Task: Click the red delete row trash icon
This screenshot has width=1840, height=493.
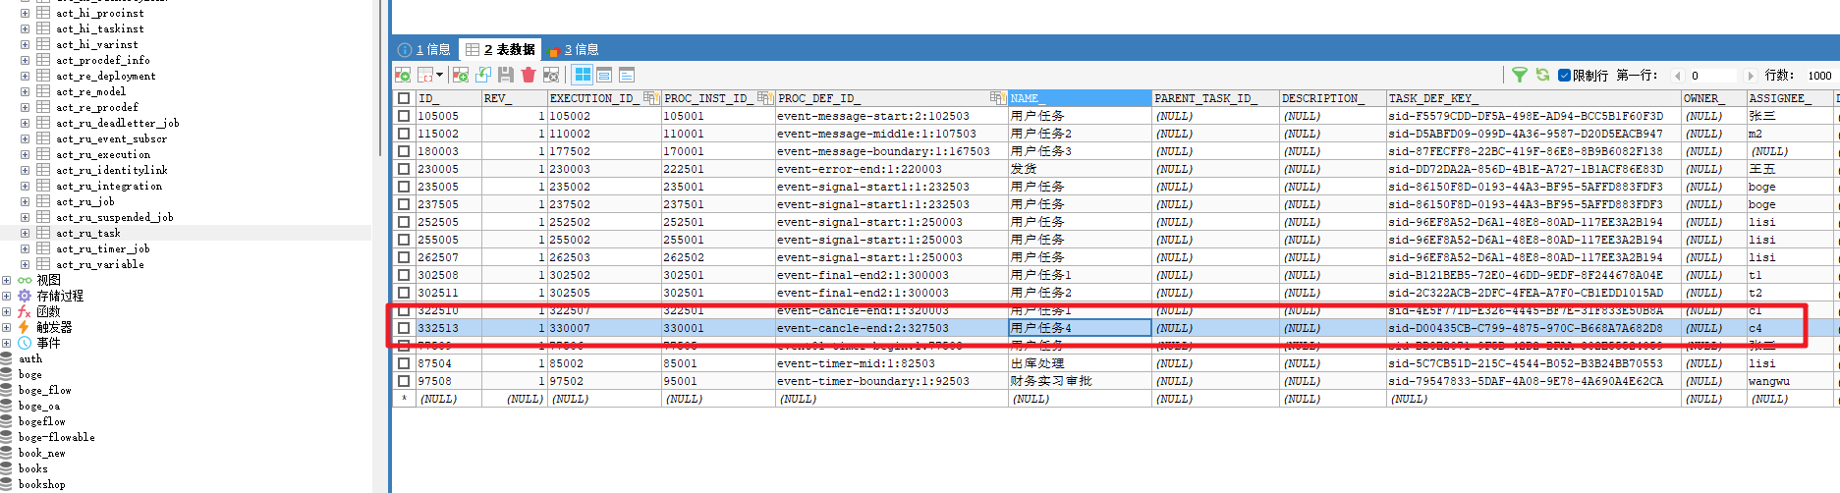Action: (x=529, y=75)
